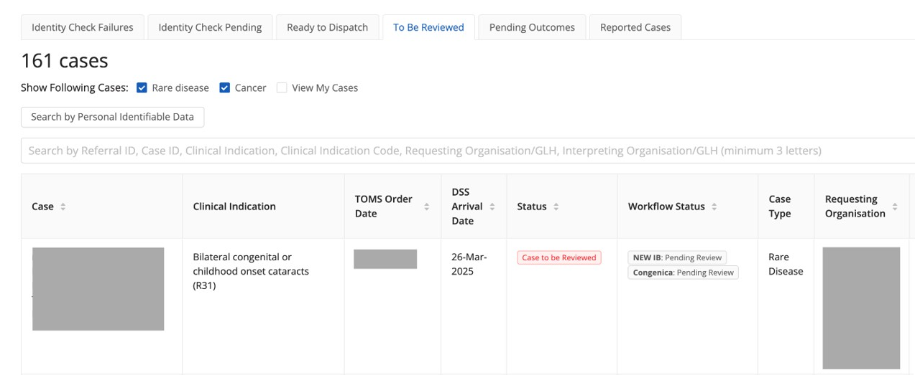Uncheck the Rare disease checkbox
This screenshot has height=375, width=915.
142,88
